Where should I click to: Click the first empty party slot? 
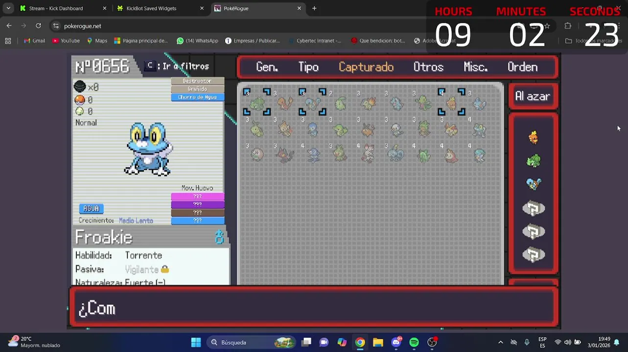point(534,209)
